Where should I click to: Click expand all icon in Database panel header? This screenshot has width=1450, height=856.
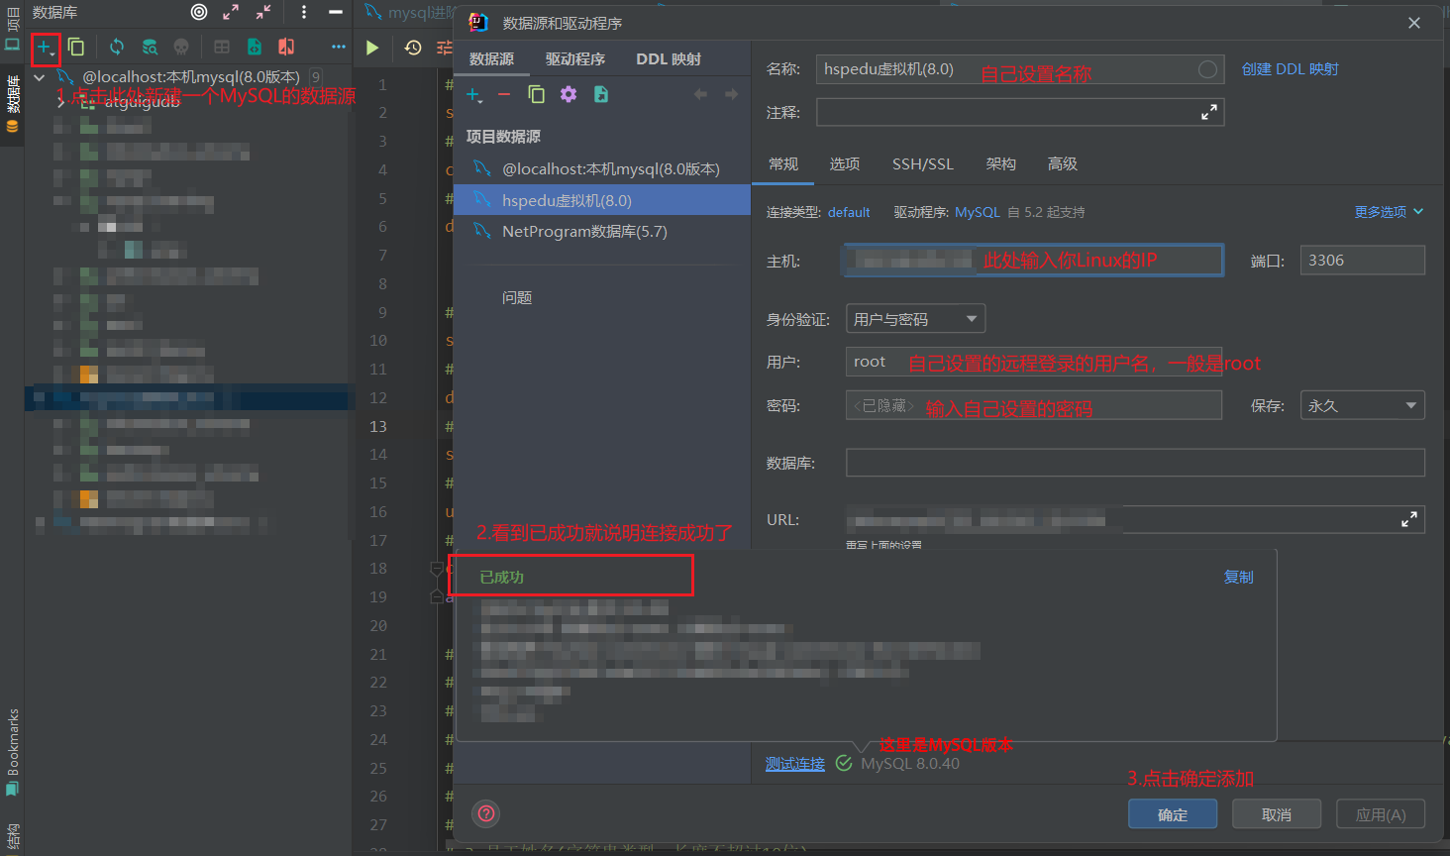(x=231, y=12)
